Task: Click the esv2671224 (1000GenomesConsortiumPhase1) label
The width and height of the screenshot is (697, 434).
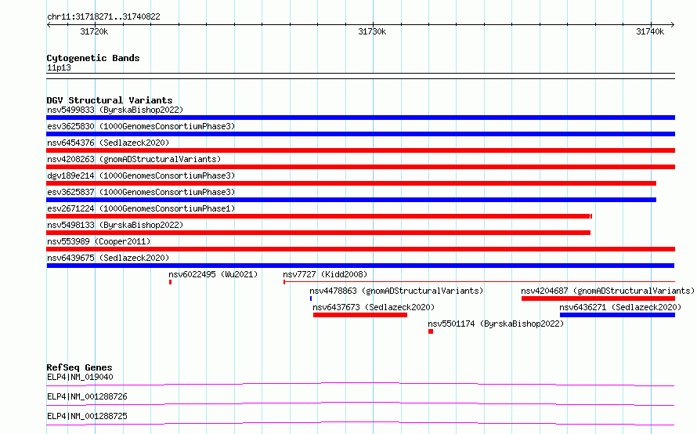Action: 141,208
